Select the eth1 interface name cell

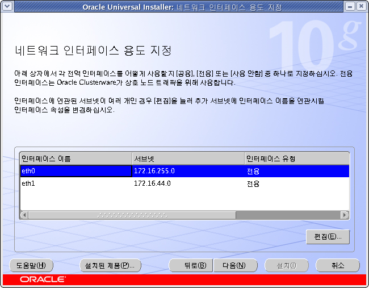point(76,183)
